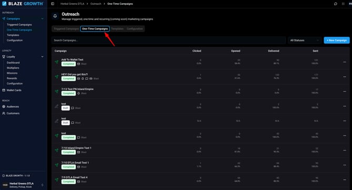Open Configuration under Campaigns in sidebar
Image resolution: width=352 pixels, height=190 pixels.
15,40
